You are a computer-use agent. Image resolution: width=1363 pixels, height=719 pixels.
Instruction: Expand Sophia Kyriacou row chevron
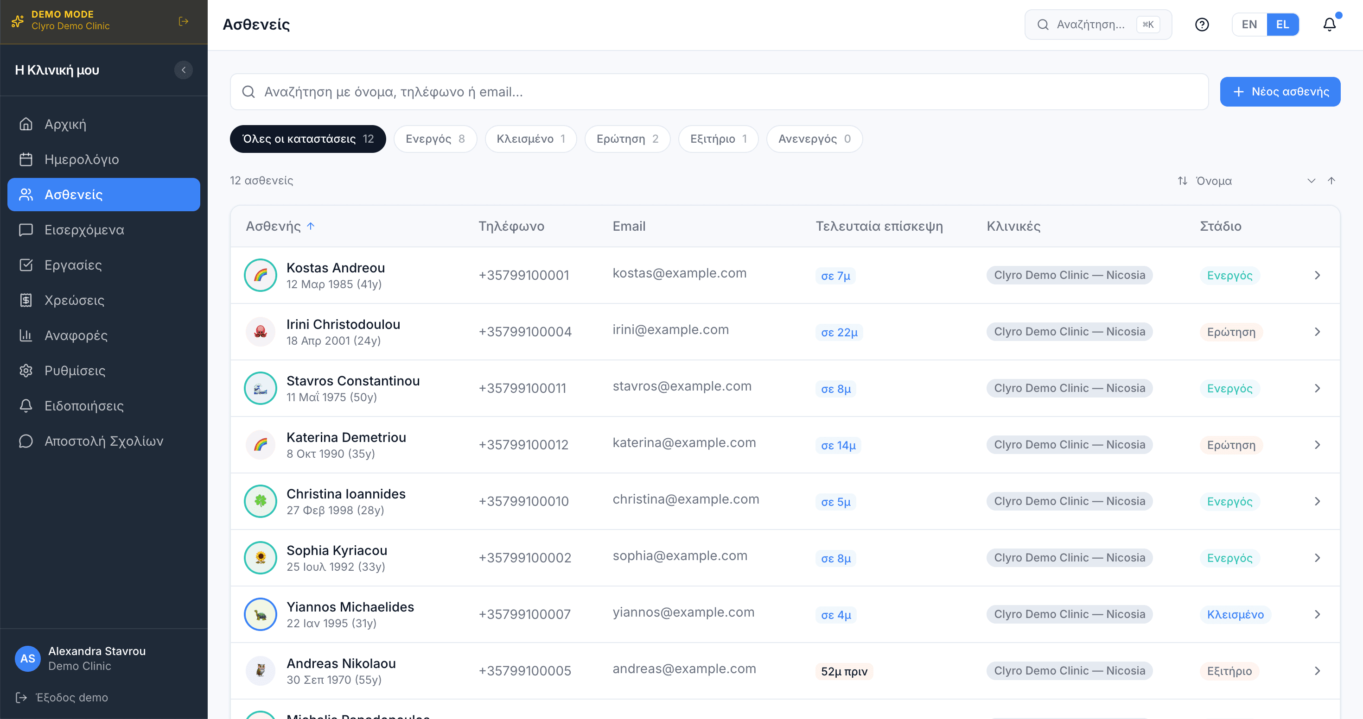point(1318,558)
